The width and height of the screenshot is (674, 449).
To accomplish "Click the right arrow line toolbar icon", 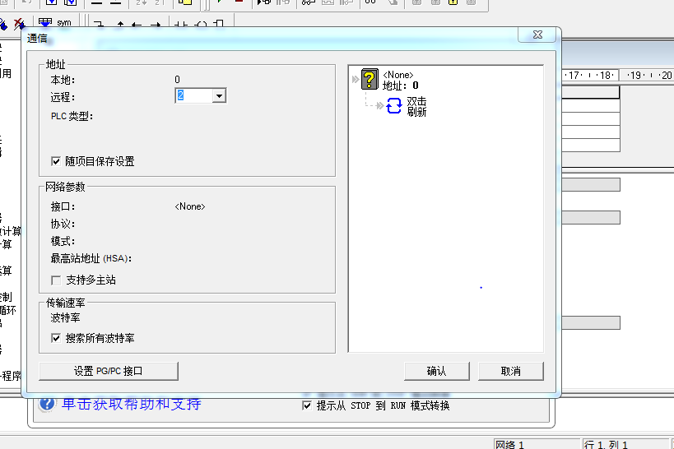I will (x=156, y=25).
